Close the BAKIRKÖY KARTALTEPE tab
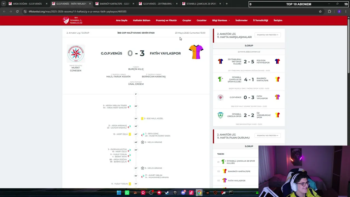 [x=133, y=4]
